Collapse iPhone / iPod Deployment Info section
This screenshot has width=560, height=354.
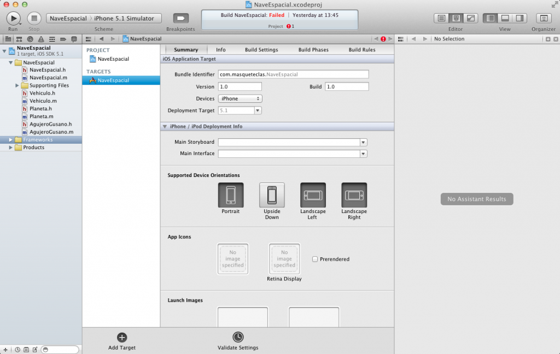(165, 126)
